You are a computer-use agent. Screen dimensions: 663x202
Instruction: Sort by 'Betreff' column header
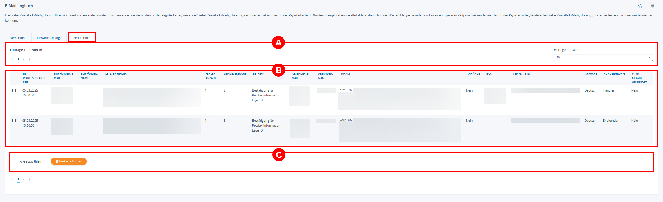(258, 74)
